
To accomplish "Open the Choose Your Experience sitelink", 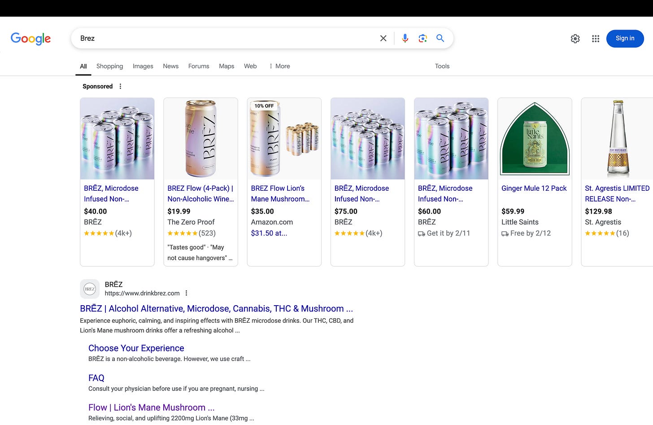I will click(x=136, y=348).
